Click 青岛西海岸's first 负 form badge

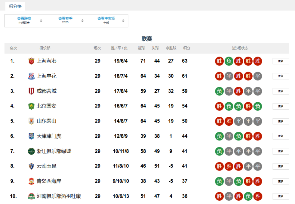[x=219, y=181]
